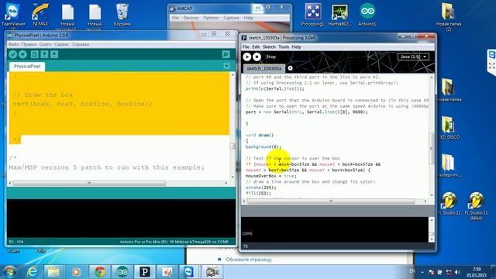Open the Capture menu in AMCAP

click(x=231, y=18)
